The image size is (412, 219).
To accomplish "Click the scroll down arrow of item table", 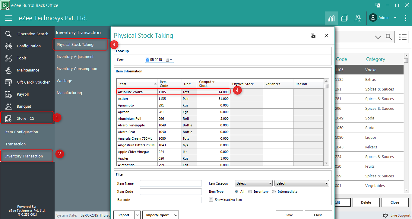I will coord(326,163).
